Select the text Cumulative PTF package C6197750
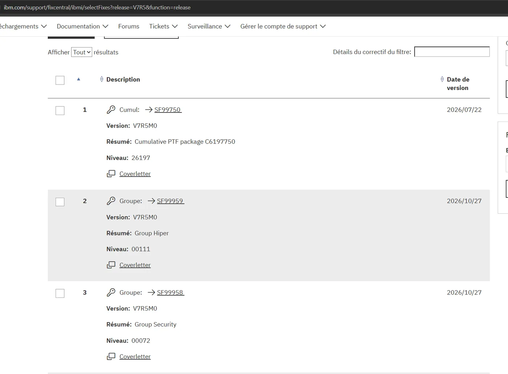 click(185, 141)
